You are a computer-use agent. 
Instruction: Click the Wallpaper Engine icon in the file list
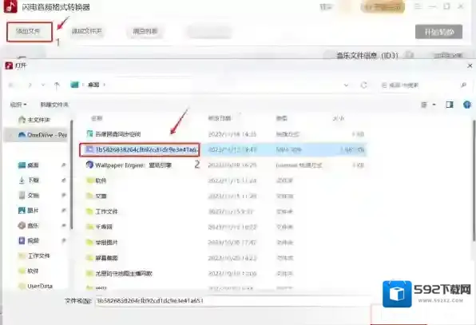[89, 164]
